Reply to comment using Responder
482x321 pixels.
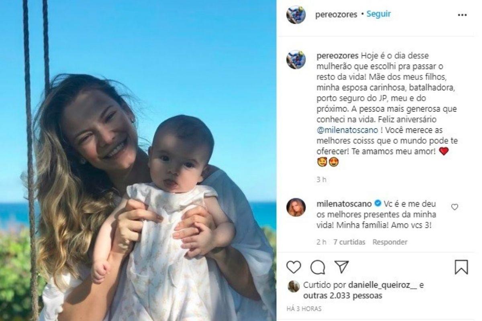[390, 242]
